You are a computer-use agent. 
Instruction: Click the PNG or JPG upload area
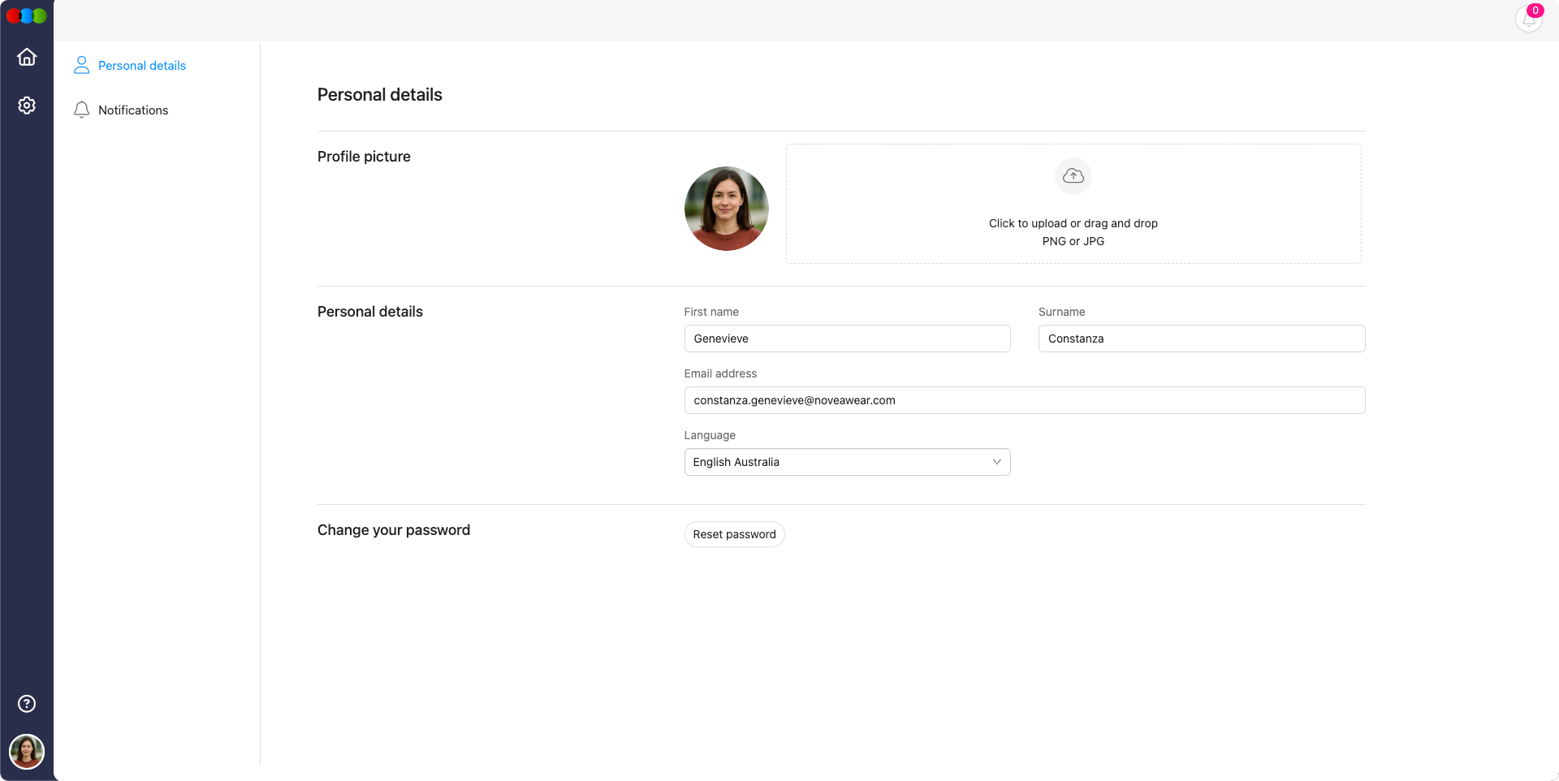[x=1073, y=204]
